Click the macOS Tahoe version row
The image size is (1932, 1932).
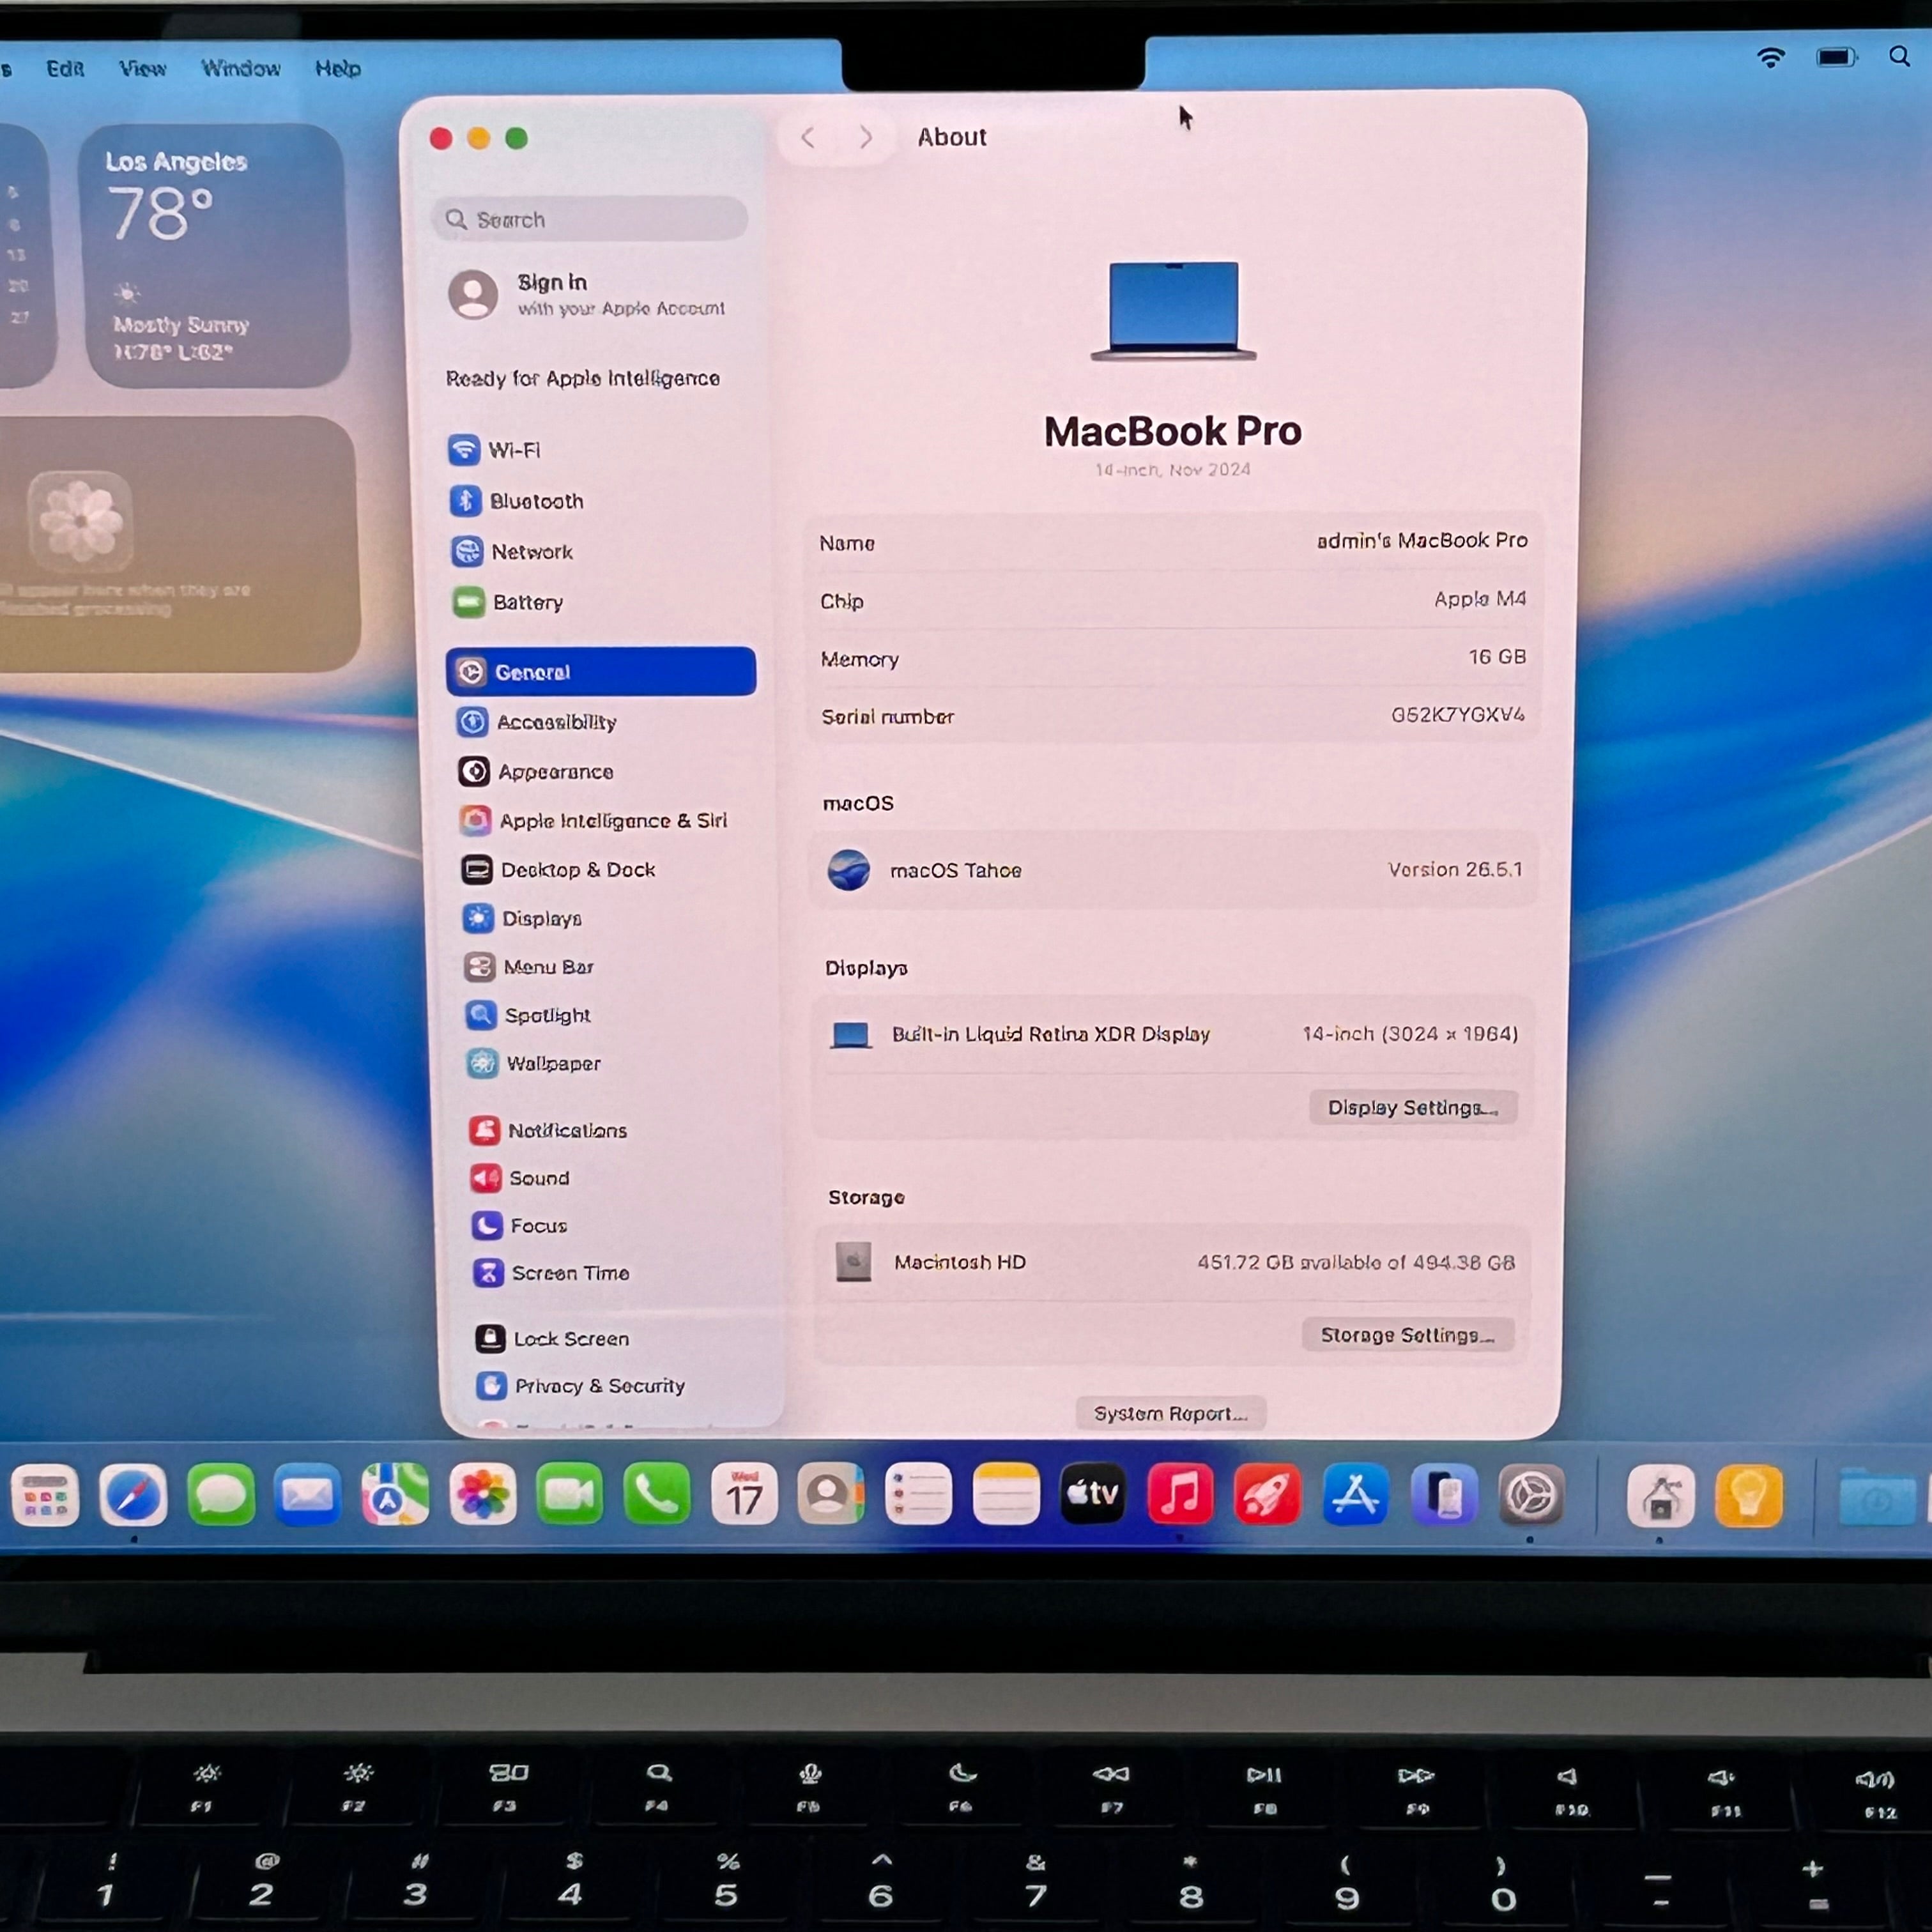point(1173,870)
